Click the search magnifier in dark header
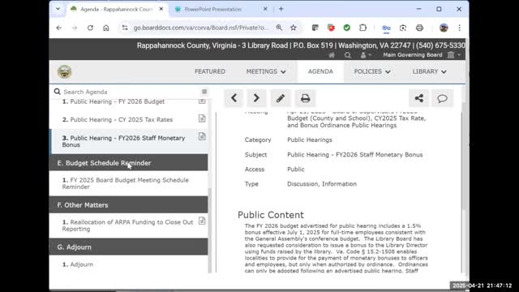This screenshot has height=292, width=519. 348,55
